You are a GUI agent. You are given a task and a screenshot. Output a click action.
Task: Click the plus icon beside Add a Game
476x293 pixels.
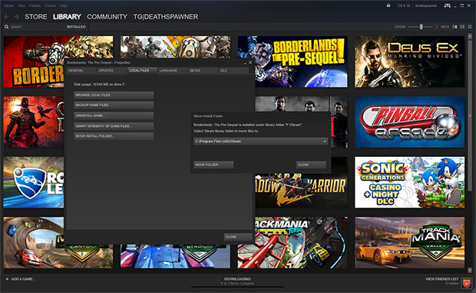point(7,278)
